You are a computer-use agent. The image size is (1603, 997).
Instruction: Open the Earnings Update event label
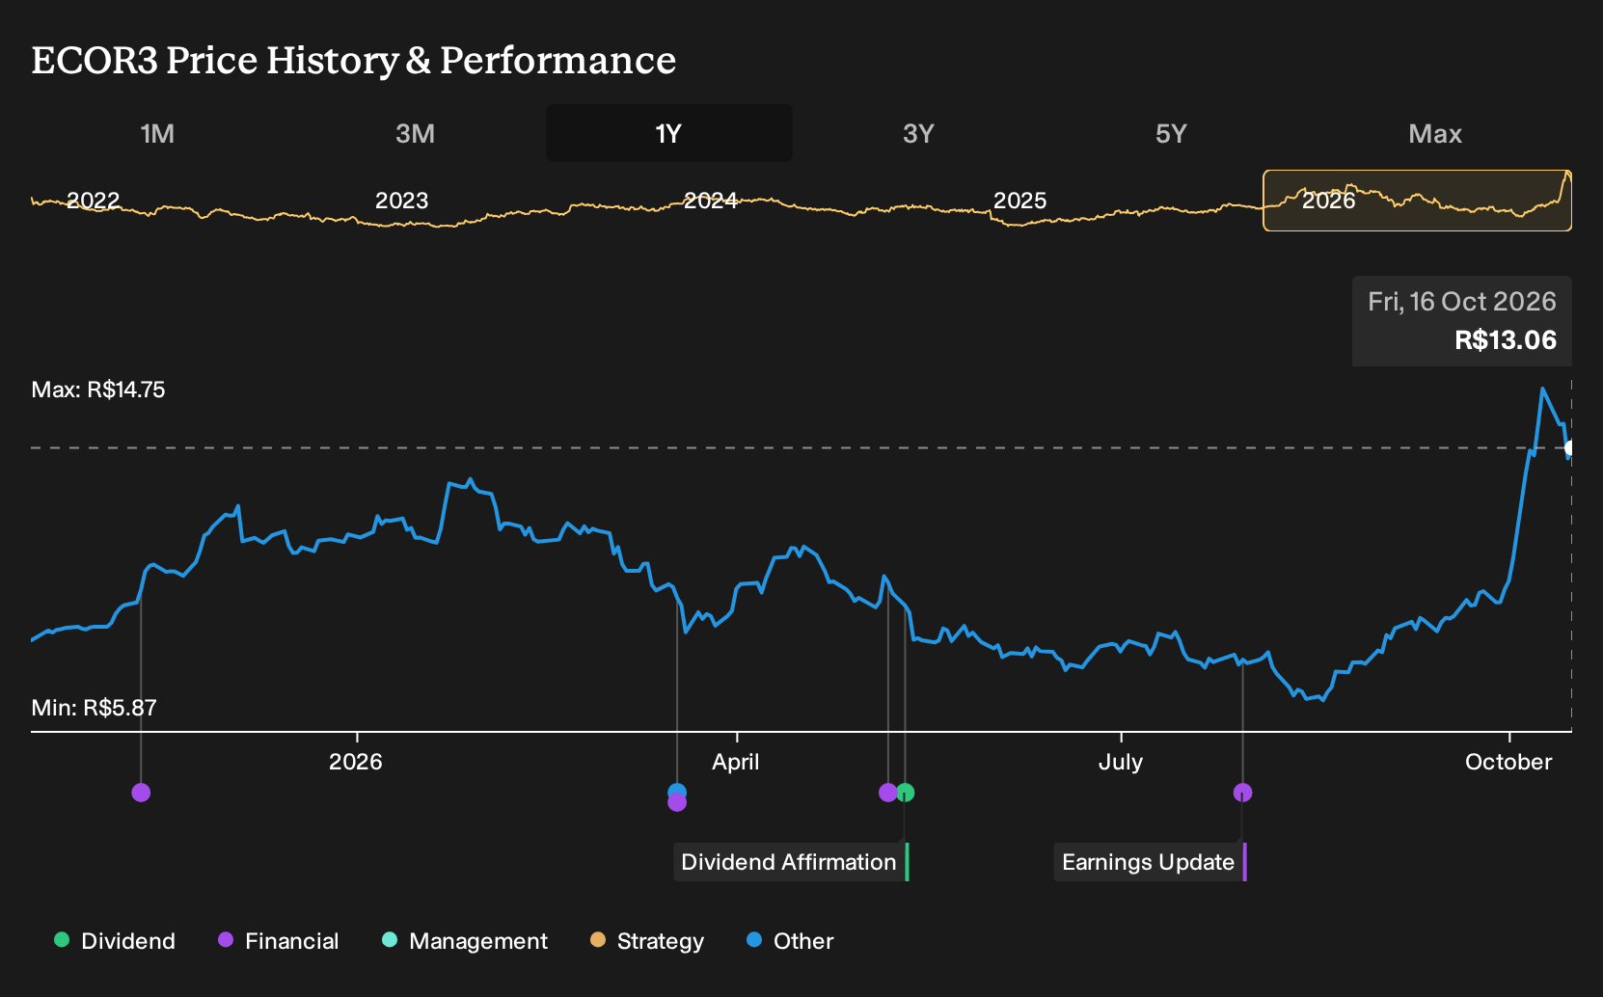1149,862
